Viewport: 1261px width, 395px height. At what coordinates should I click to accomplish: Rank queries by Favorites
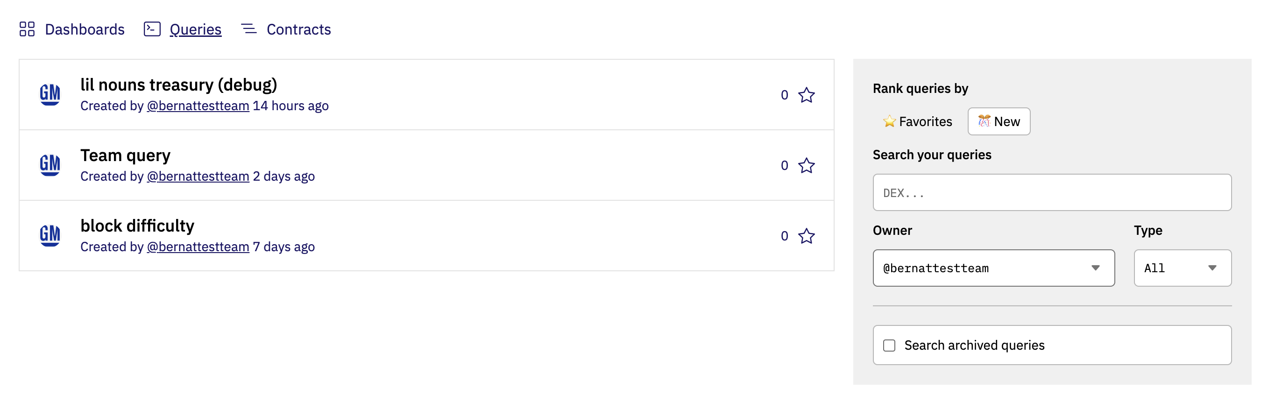917,121
